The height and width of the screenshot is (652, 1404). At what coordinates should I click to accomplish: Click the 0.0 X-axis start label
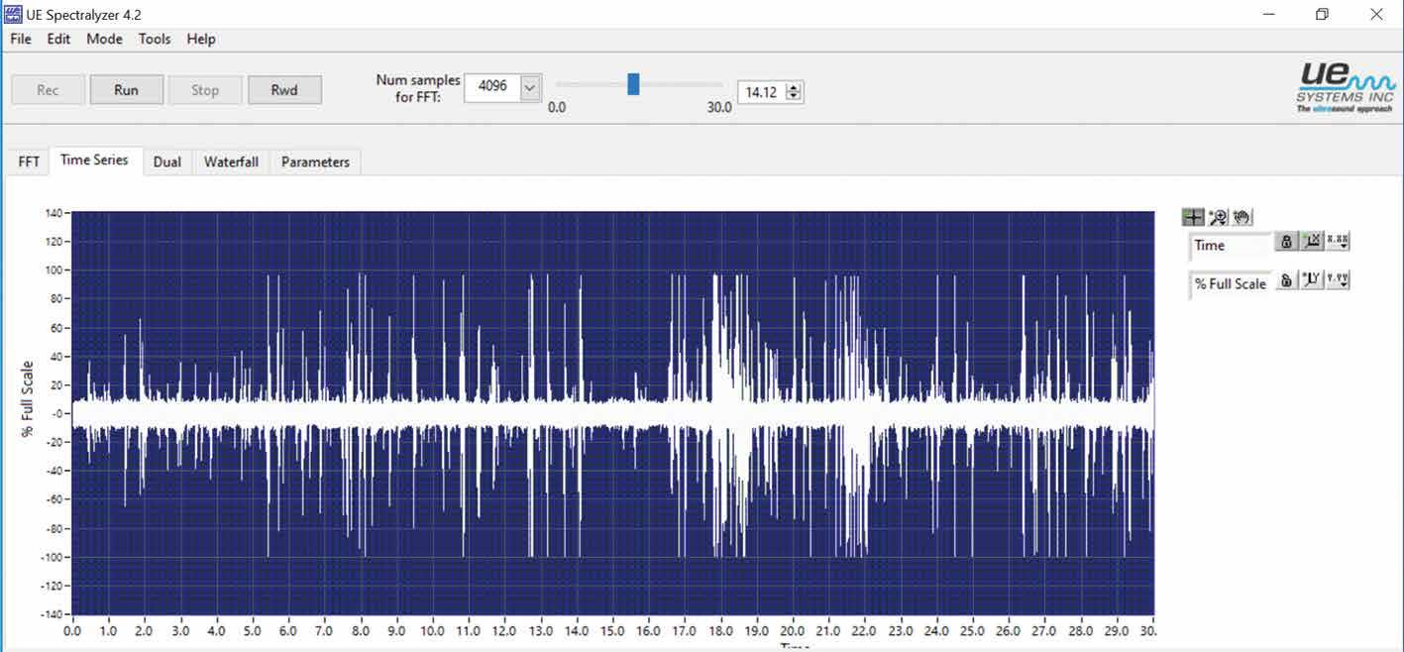(x=72, y=630)
